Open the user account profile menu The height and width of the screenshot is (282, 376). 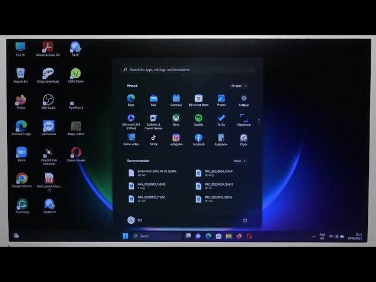click(x=134, y=220)
